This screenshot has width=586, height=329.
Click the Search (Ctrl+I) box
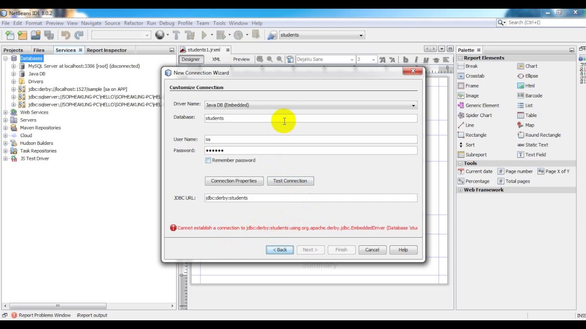tap(540, 22)
